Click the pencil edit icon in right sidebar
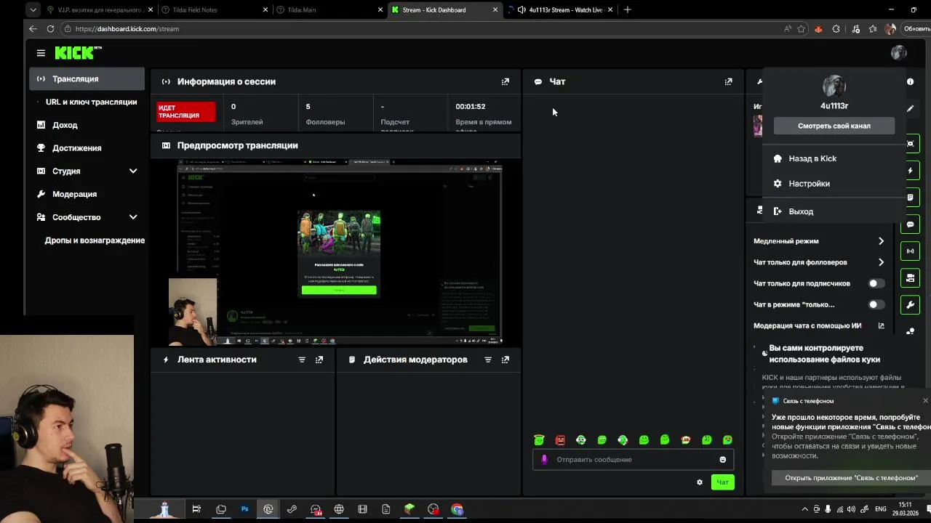 [x=910, y=109]
